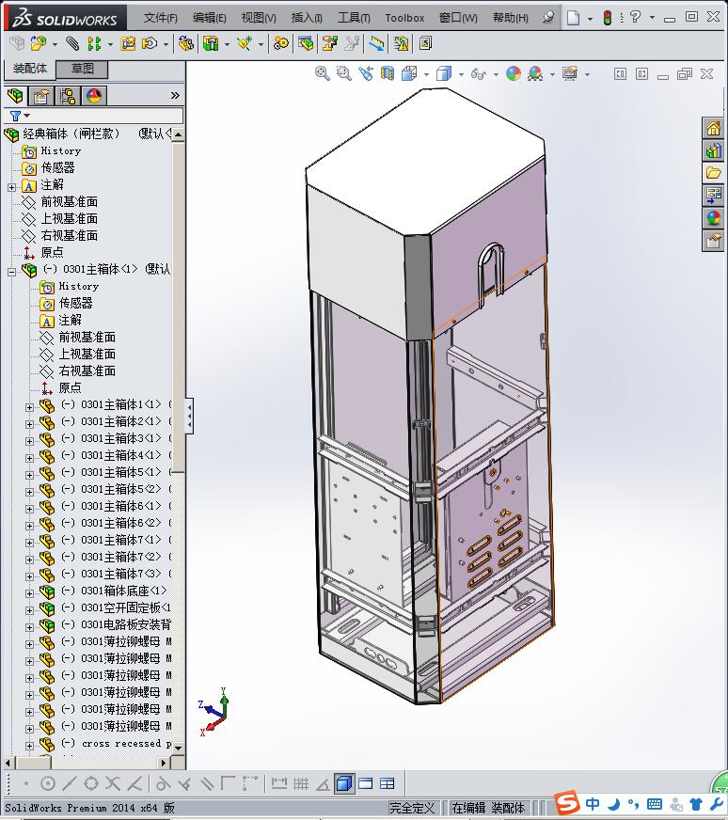Click the Sogou input method S icon
This screenshot has width=728, height=820.
(567, 803)
